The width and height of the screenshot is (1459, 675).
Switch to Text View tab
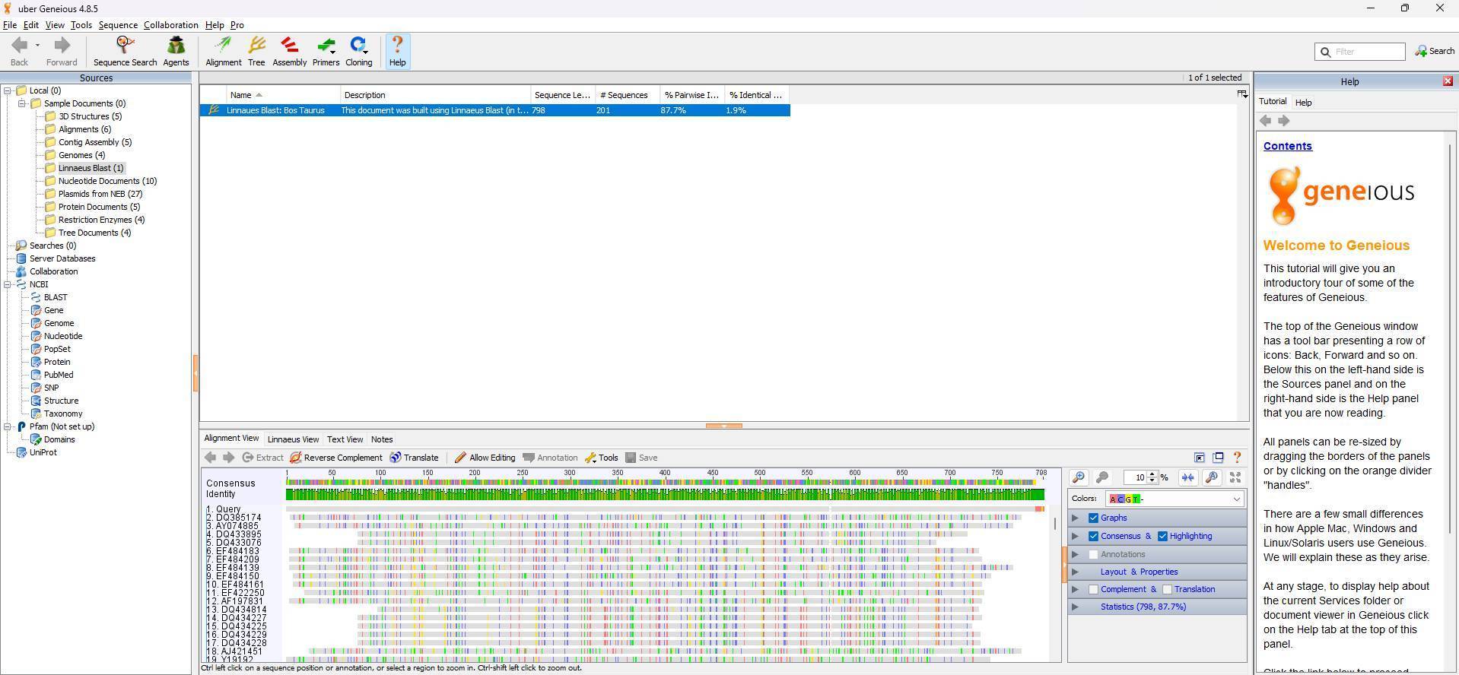tap(345, 439)
